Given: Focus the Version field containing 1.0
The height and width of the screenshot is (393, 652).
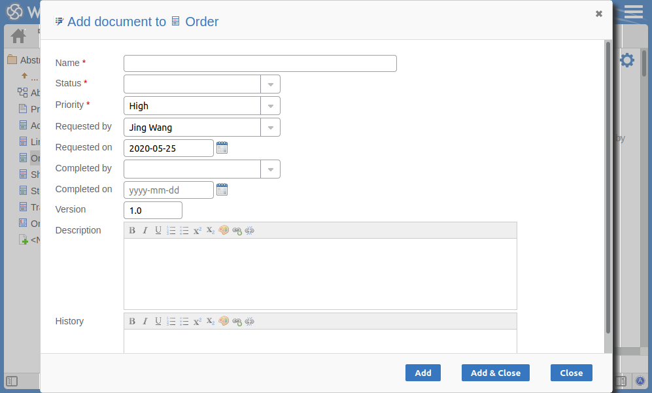Looking at the screenshot, I should (x=152, y=211).
